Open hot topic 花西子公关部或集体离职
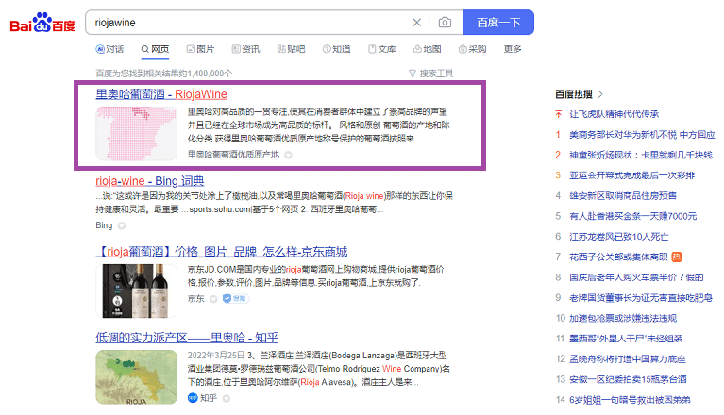This screenshot has width=724, height=415. 618,257
